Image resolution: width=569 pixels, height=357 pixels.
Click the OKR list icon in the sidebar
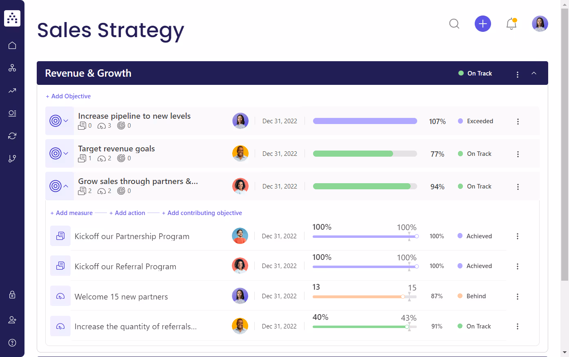tap(12, 113)
